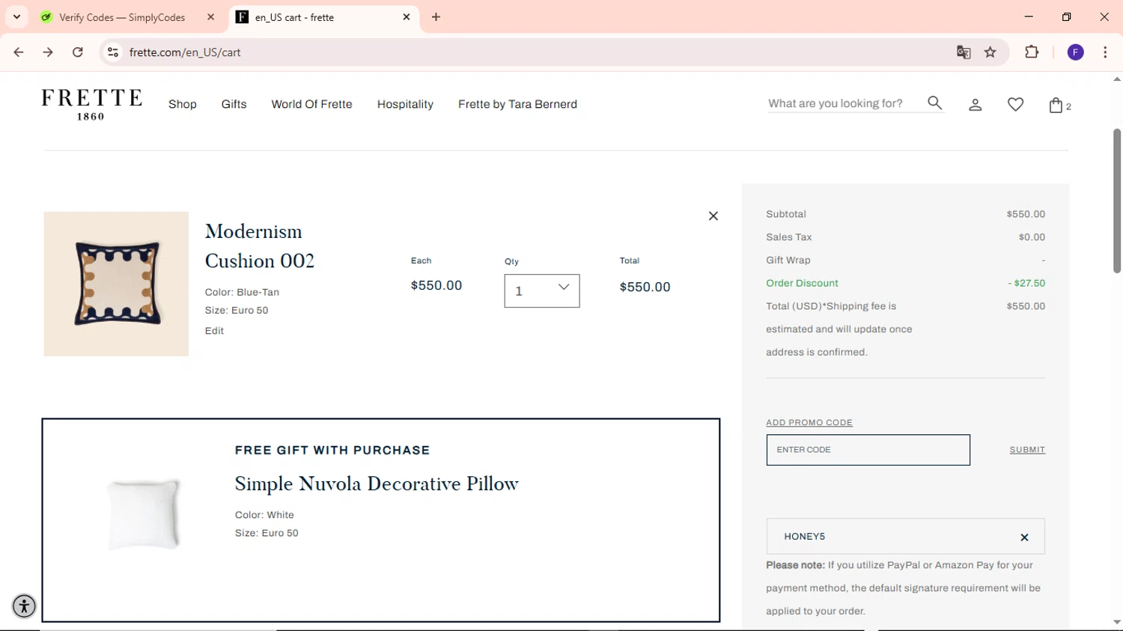1123x631 pixels.
Task: Open the Chrome profile avatar
Action: click(x=1076, y=52)
